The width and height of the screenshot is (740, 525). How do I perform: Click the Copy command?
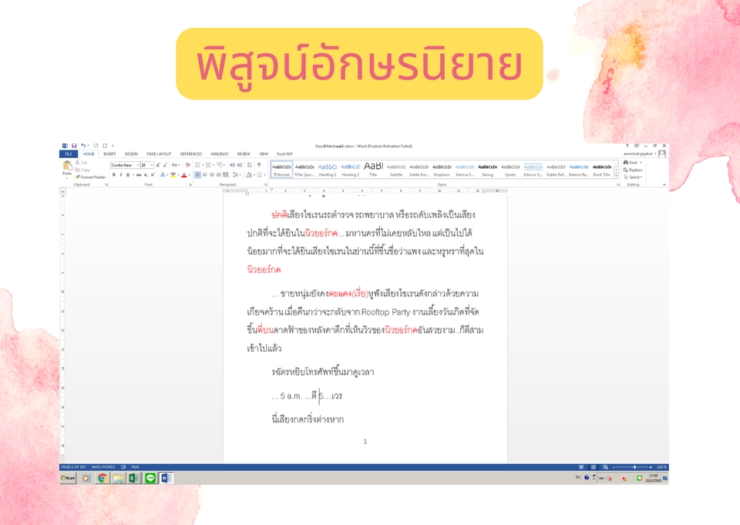82,170
